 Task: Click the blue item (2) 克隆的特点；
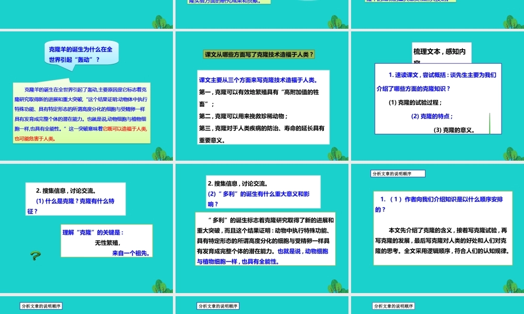click(x=432, y=116)
